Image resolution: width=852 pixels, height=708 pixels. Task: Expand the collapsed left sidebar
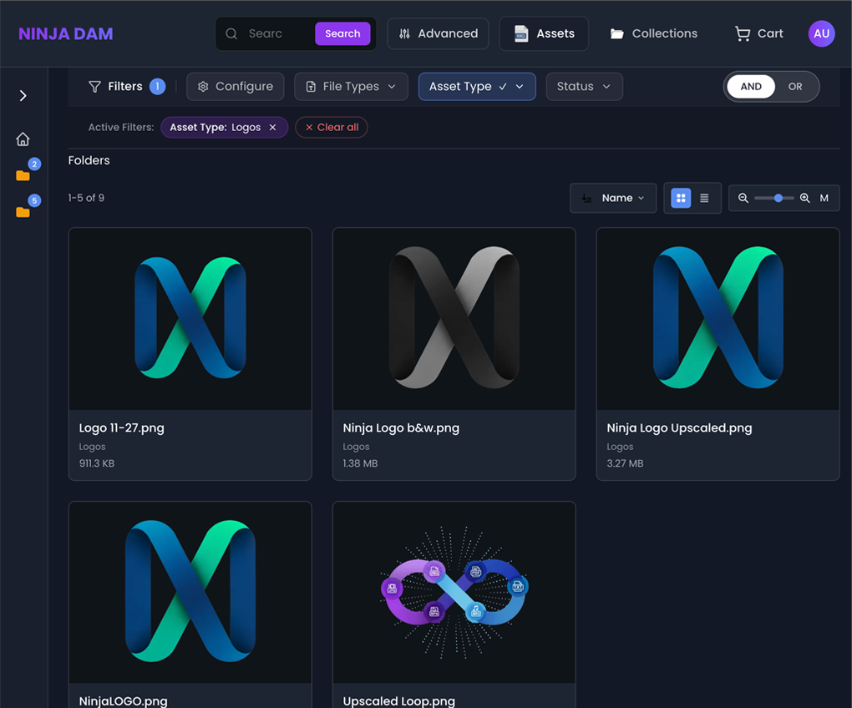(22, 95)
